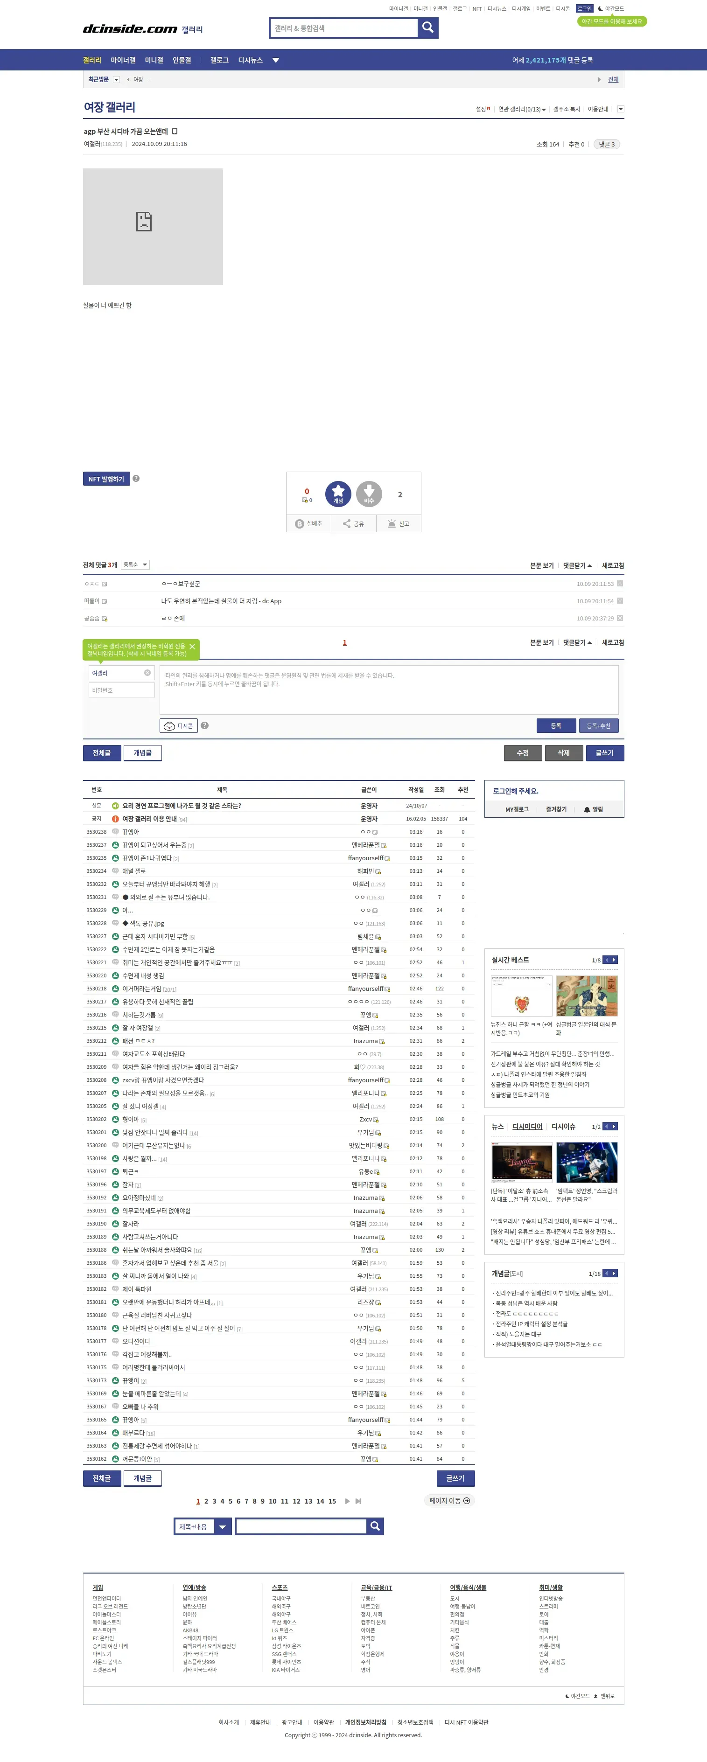Click the 비밀번호 password input field
707x1762 pixels.
click(122, 690)
